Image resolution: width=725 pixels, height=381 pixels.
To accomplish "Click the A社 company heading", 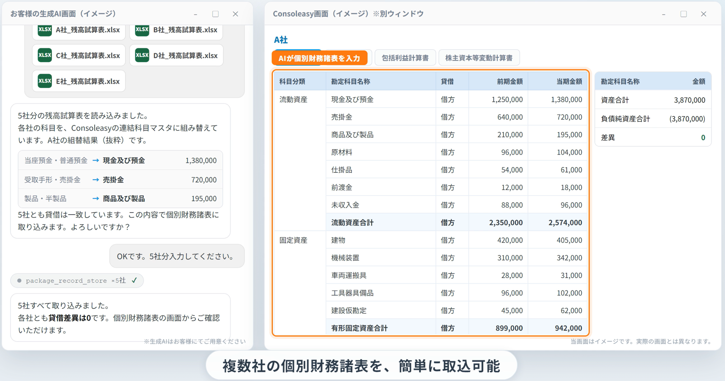I will (x=281, y=40).
